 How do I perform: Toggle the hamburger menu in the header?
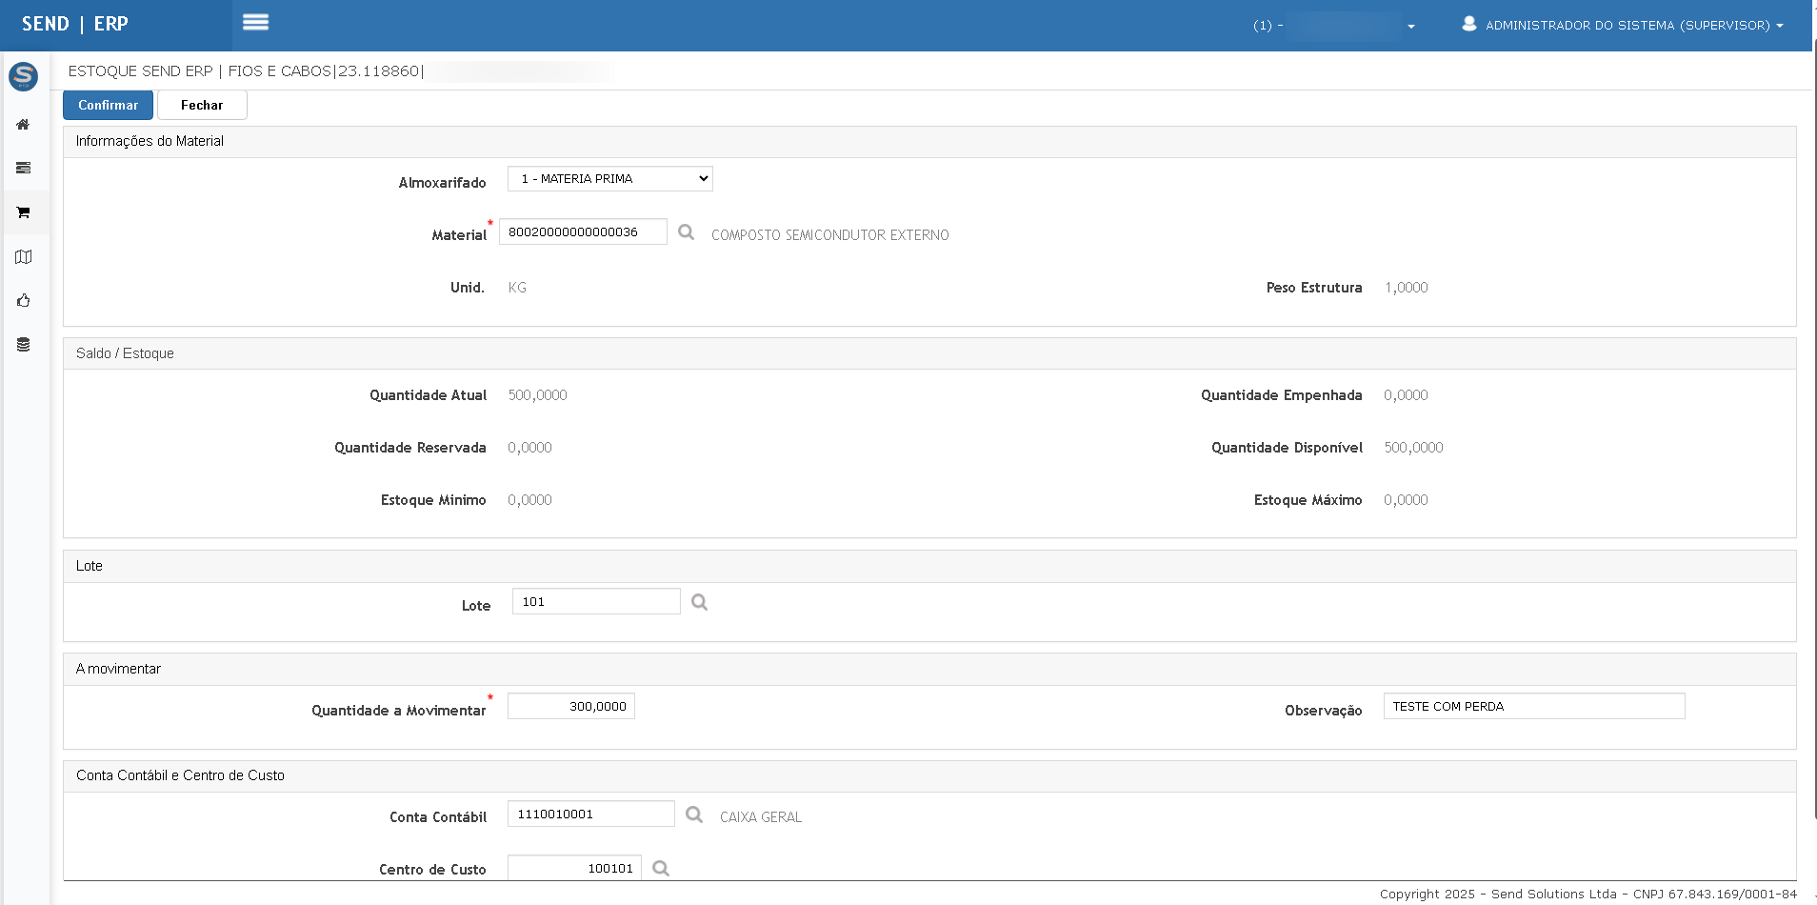[x=255, y=23]
